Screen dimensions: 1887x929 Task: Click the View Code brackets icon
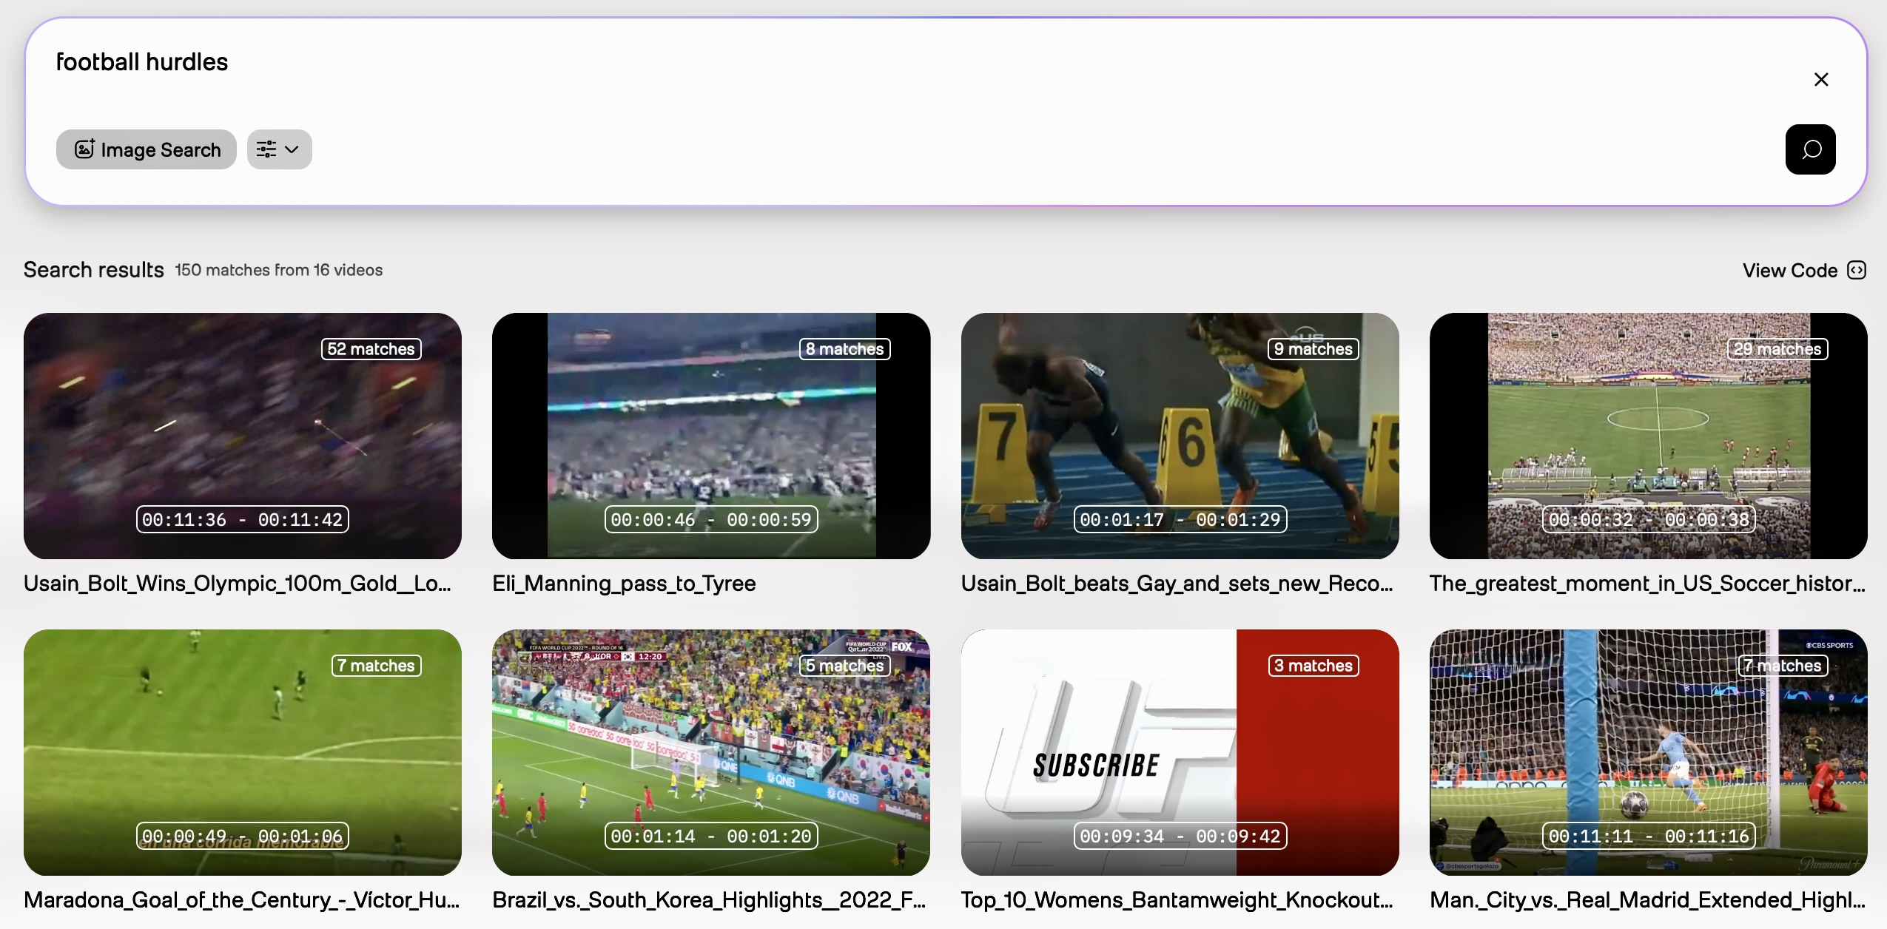(x=1857, y=270)
